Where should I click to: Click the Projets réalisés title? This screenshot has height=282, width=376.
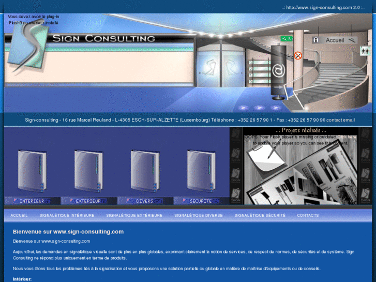pos(301,130)
